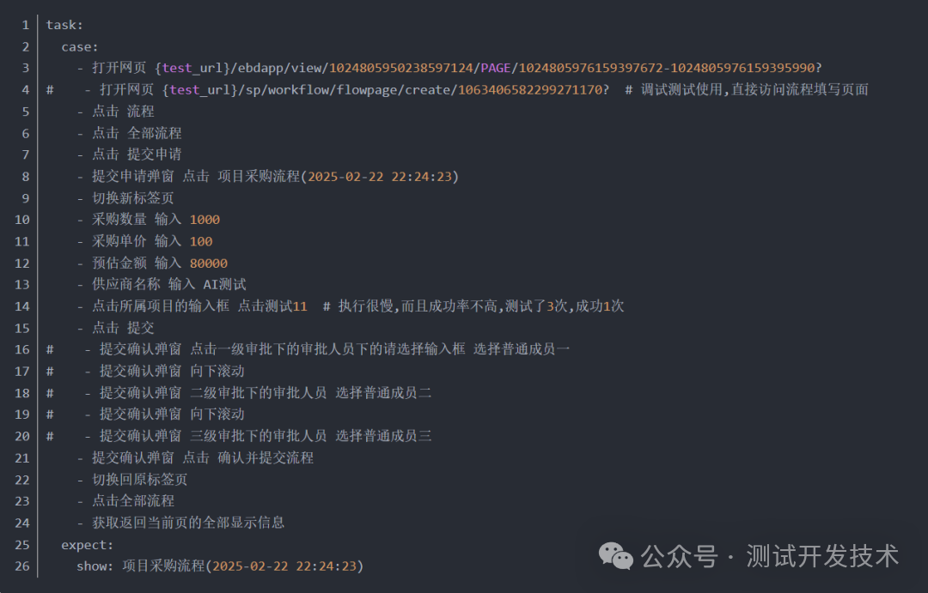
Task: Click the '点击 提交申请' step on line 7
Action: 137,154
